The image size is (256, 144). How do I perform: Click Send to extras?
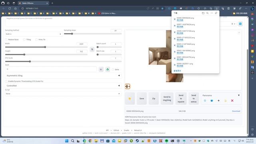click(x=194, y=98)
